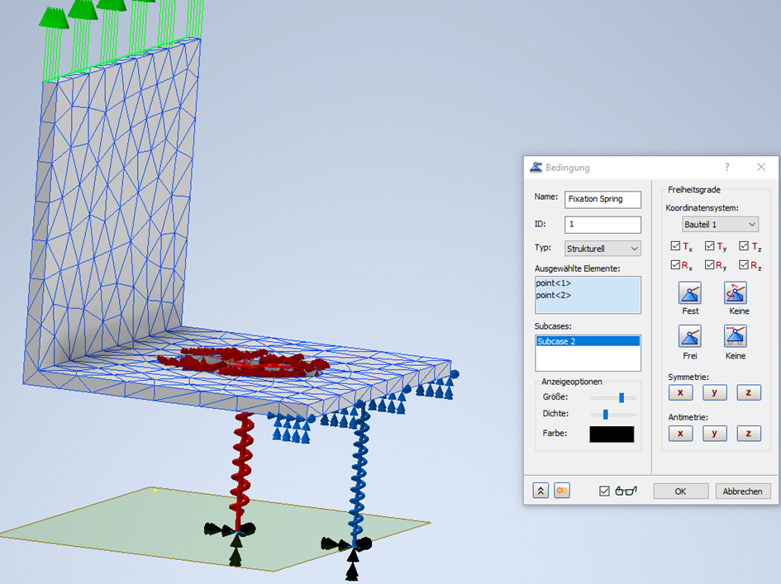Open the Typ dropdown showing Strukturell
The image size is (781, 584).
tap(602, 249)
